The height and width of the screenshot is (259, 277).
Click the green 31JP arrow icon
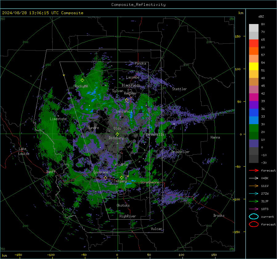[254, 201]
